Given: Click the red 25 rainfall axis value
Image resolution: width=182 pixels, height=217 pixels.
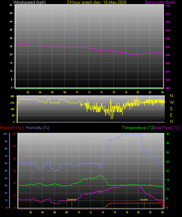Looking at the screenshot, I should pyautogui.click(x=14, y=146).
